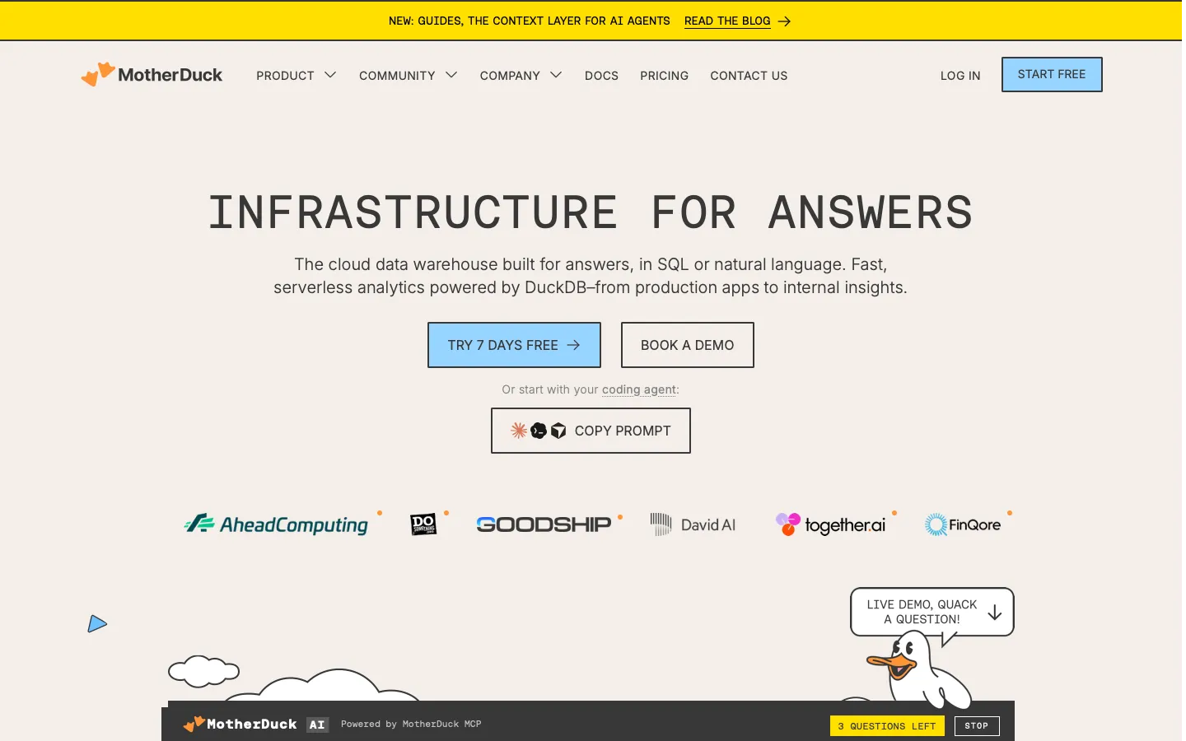Click the Copy Prompt button

tap(591, 431)
